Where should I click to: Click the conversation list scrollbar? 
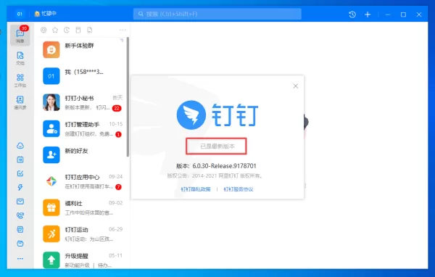tap(128, 97)
